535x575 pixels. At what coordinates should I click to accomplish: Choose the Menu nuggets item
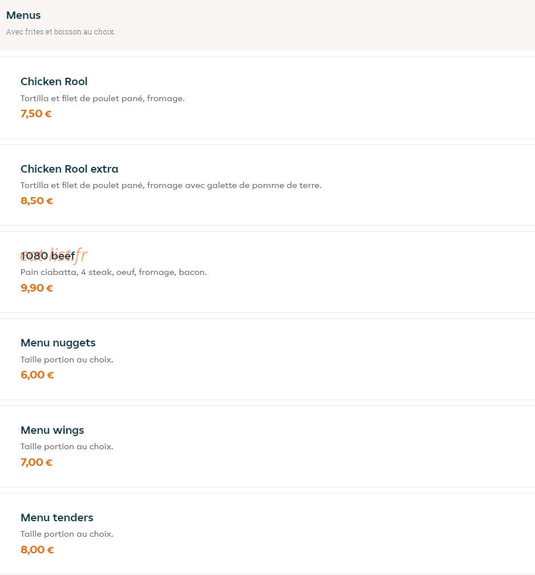click(x=267, y=359)
